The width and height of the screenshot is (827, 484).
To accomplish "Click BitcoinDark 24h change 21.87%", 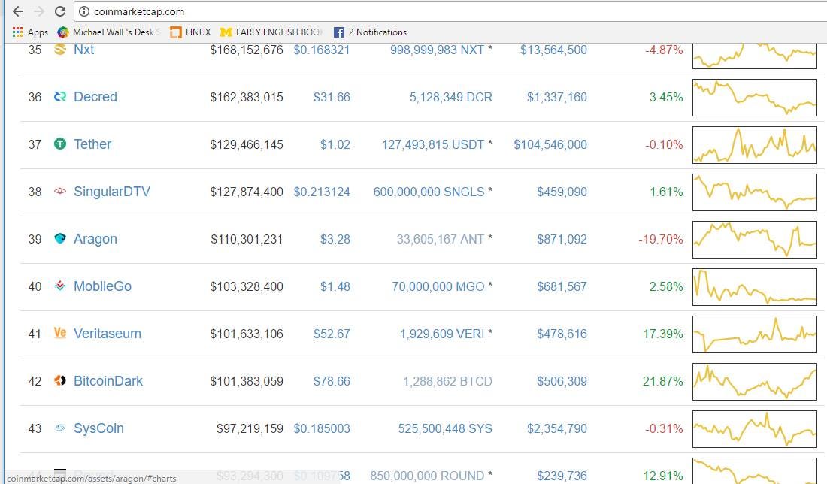I will (663, 381).
